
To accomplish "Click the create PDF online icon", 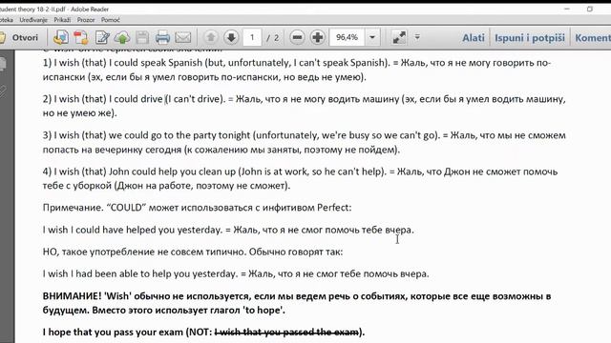I will [61, 37].
